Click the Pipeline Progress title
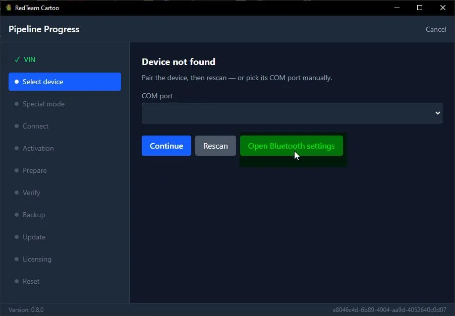The width and height of the screenshot is (455, 316). [x=44, y=29]
